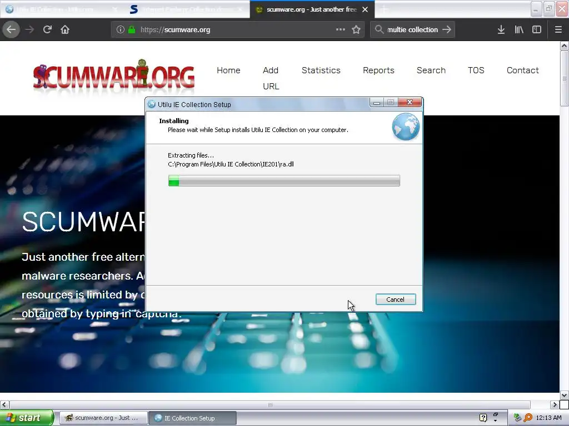Click the vertical scrollbar up arrow
The width and height of the screenshot is (569, 426).
[x=564, y=46]
